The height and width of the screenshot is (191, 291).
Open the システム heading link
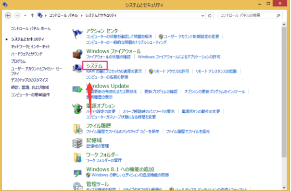(x=94, y=66)
